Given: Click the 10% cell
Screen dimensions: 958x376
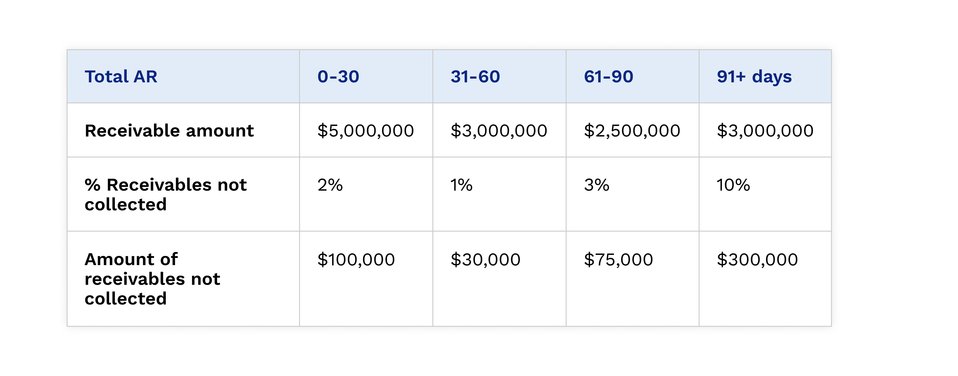Looking at the screenshot, I should (765, 194).
